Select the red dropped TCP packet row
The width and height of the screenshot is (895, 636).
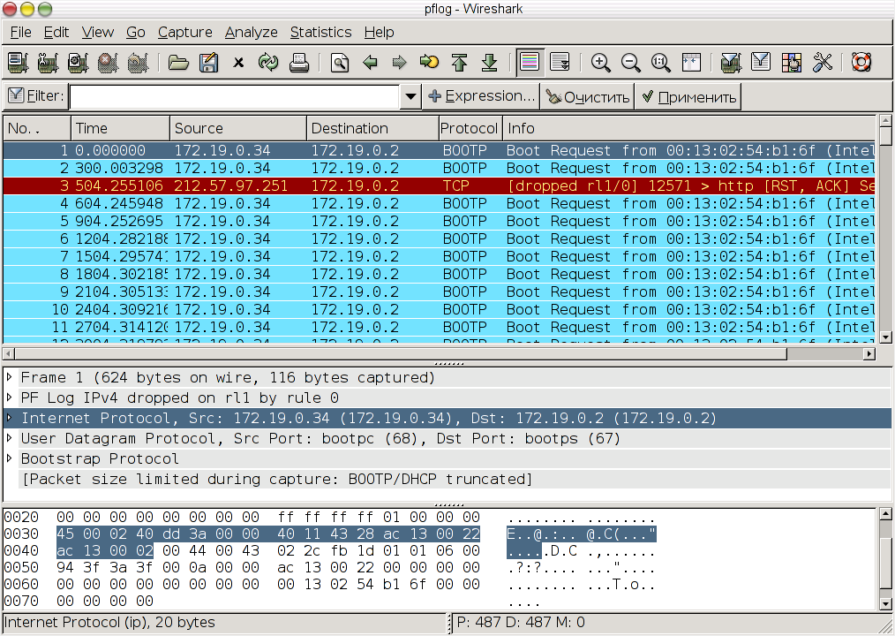pyautogui.click(x=439, y=185)
